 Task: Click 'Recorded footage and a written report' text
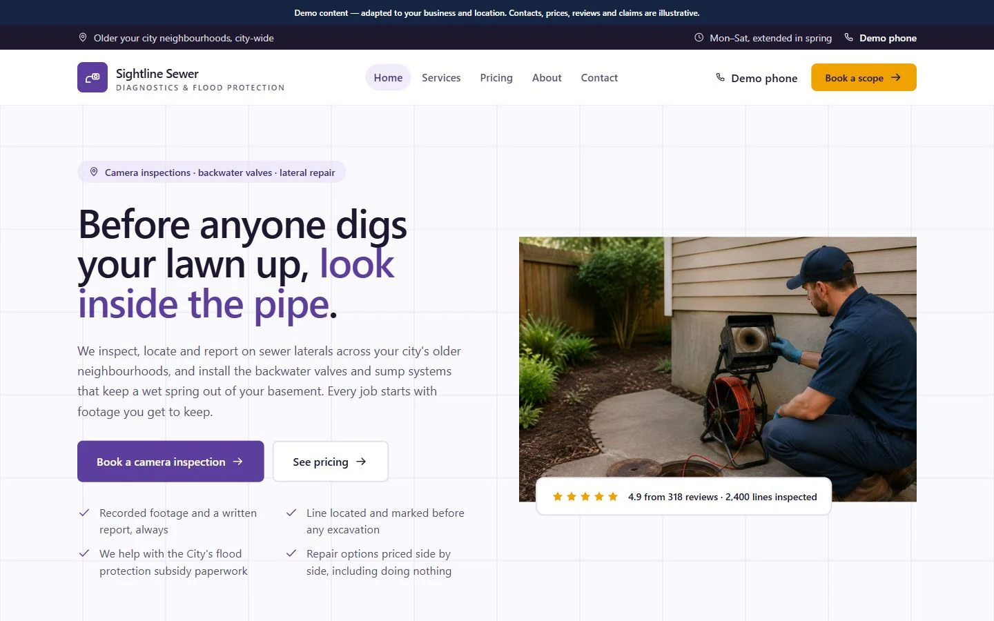pyautogui.click(x=178, y=521)
